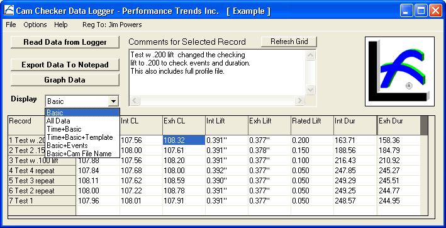
Task: Click Int Dur cell 216.43
Action: (x=355, y=160)
